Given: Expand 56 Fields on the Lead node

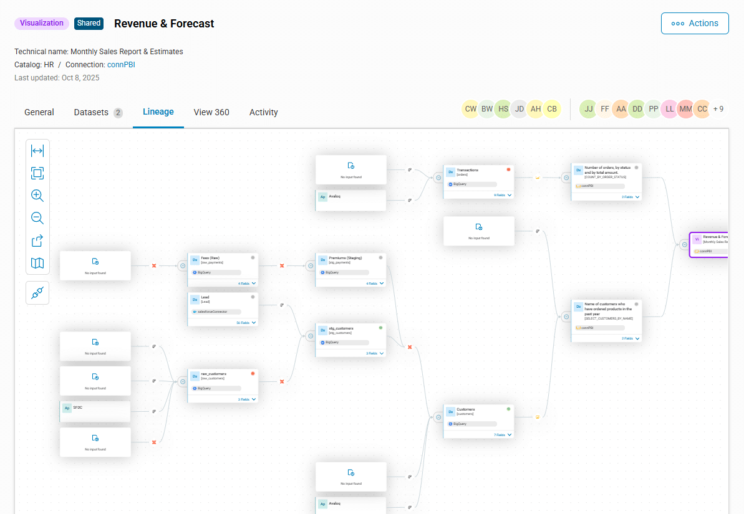Looking at the screenshot, I should point(242,323).
